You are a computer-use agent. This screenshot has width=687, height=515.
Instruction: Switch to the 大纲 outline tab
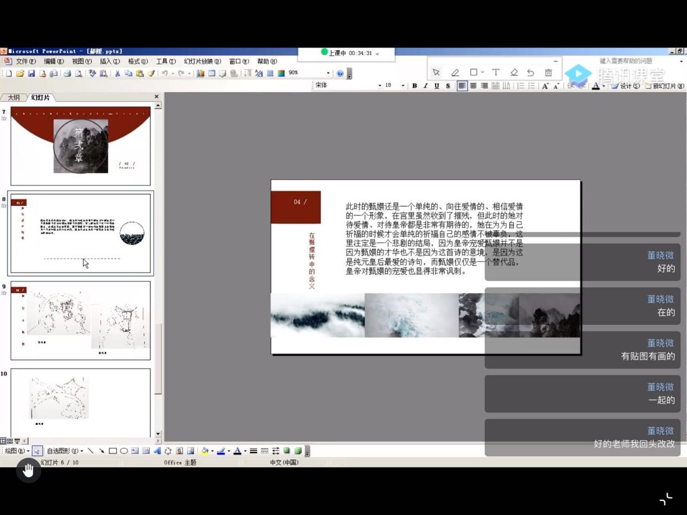(14, 98)
